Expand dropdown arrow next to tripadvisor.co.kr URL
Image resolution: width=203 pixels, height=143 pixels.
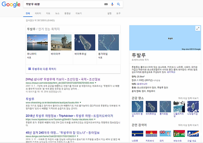pos(95,119)
